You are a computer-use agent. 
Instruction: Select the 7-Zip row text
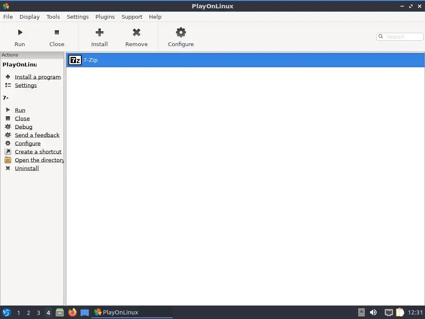pyautogui.click(x=90, y=60)
